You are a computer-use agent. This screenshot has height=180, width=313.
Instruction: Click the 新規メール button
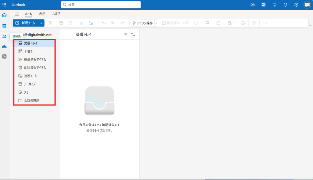(x=25, y=23)
